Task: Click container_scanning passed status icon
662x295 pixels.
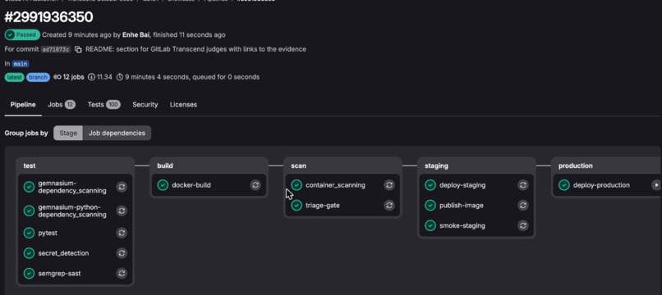Action: click(x=297, y=185)
